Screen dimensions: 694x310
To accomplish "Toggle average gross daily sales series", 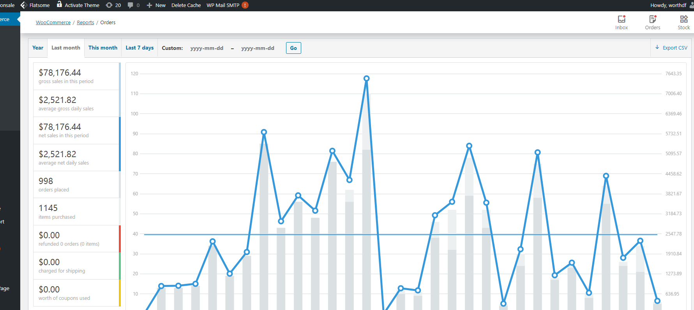I will pos(77,103).
